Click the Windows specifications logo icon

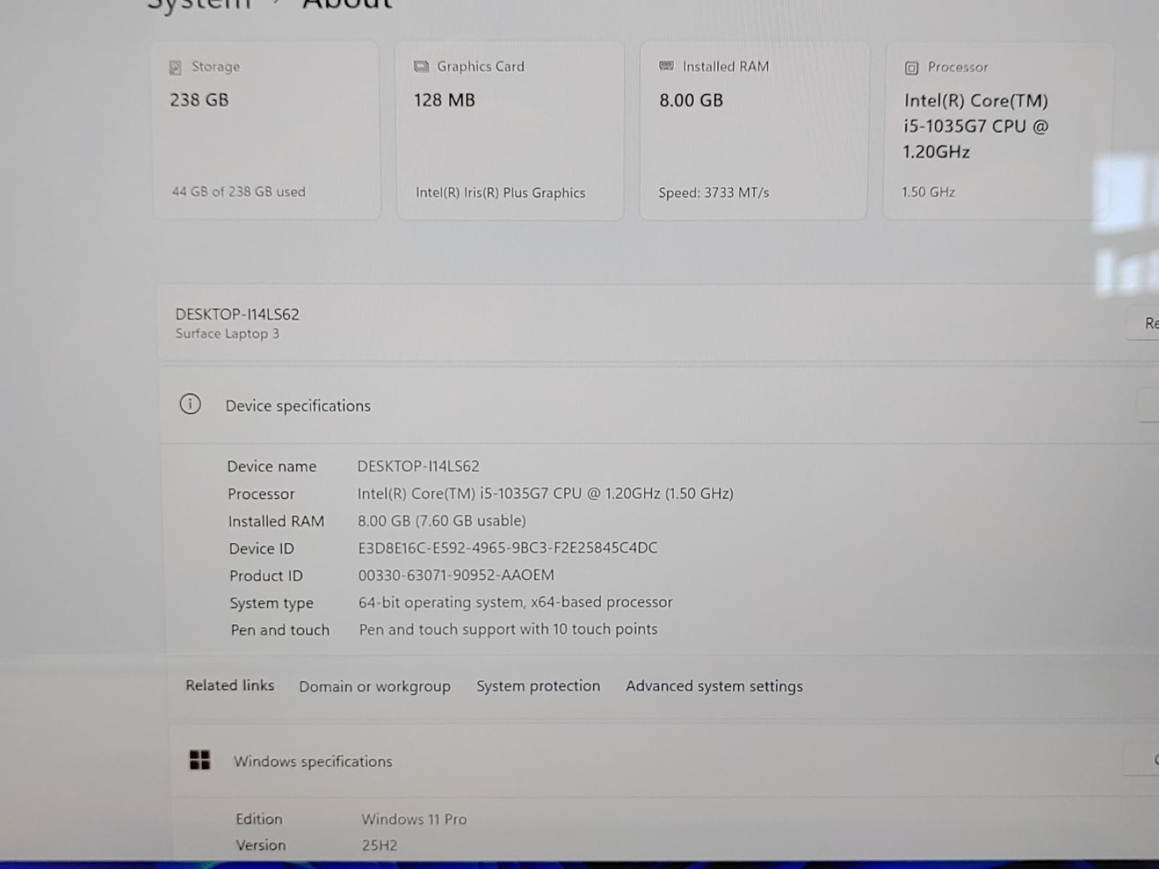tap(200, 760)
